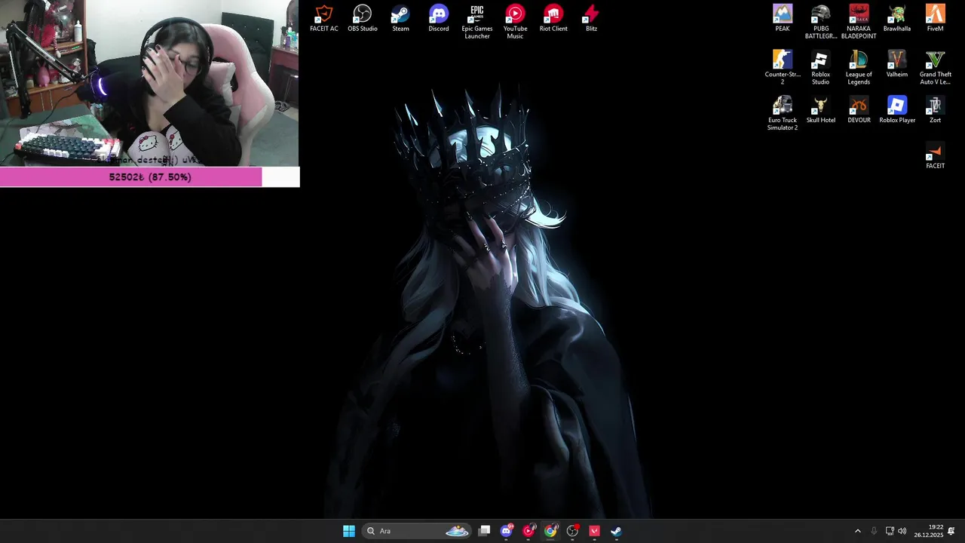The image size is (965, 543).
Task: Expand the hidden system tray icons
Action: point(857,531)
